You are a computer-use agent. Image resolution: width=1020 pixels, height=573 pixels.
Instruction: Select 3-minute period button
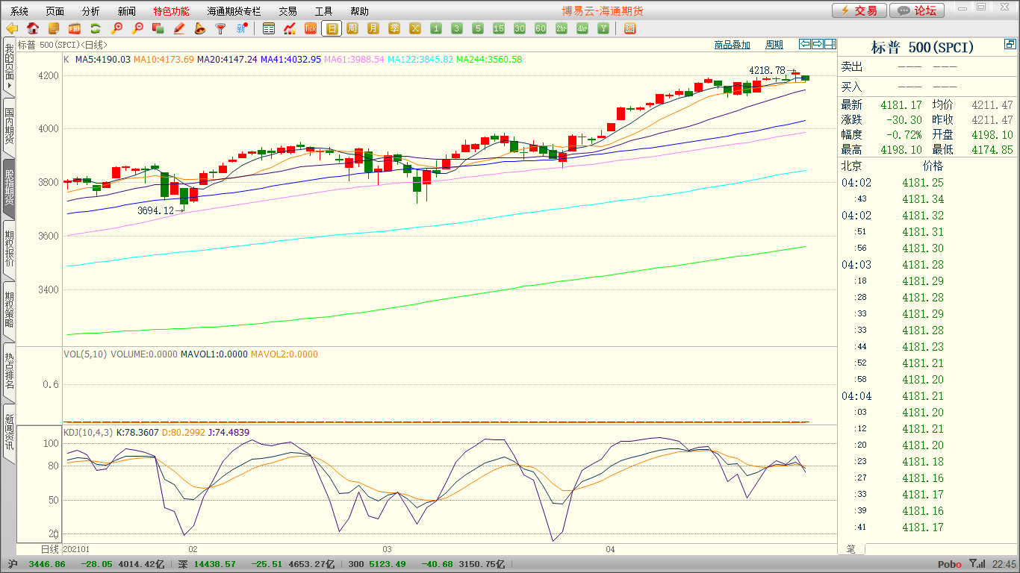457,28
